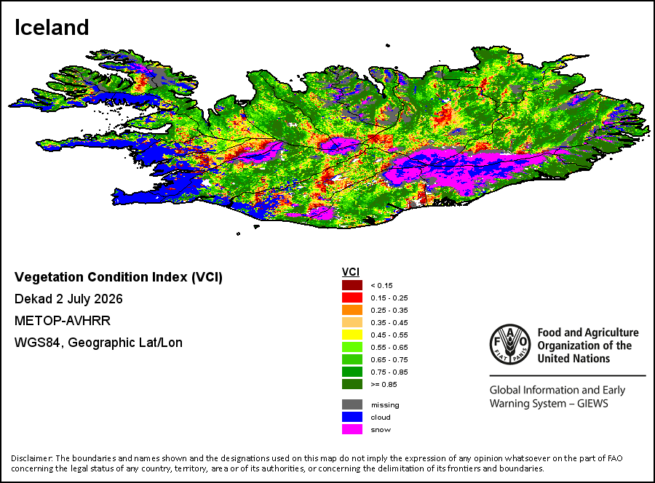Screen dimensions: 655x483
Task: Click the METOP-AVHRR sensor label
Action: pyautogui.click(x=63, y=321)
